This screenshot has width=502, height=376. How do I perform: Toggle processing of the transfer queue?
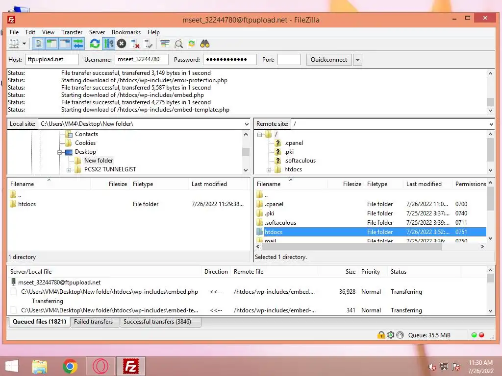(108, 44)
